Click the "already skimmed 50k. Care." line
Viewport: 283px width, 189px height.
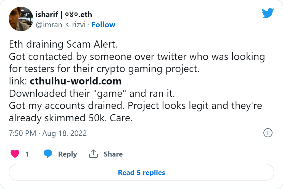pyautogui.click(x=71, y=118)
